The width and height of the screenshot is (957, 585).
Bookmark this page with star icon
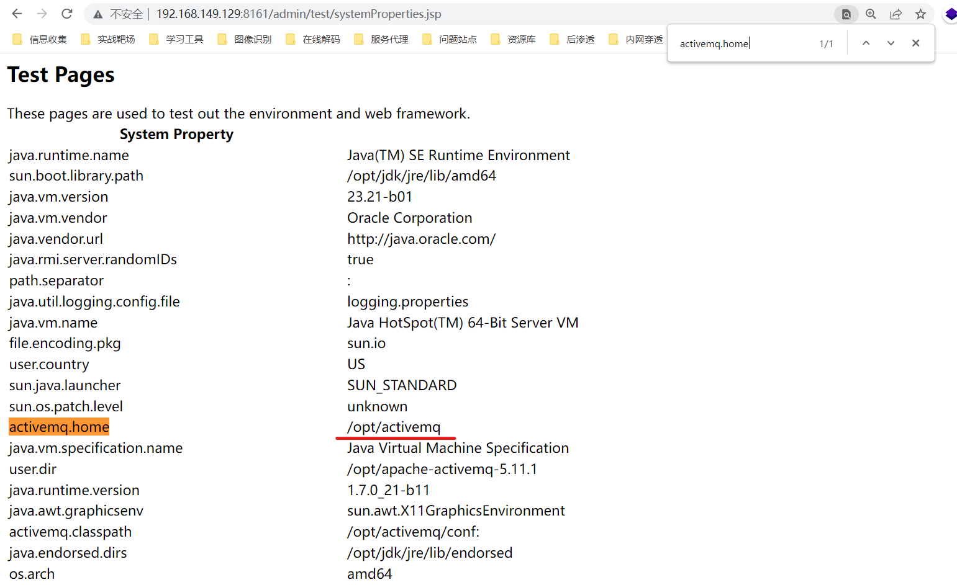pos(920,14)
